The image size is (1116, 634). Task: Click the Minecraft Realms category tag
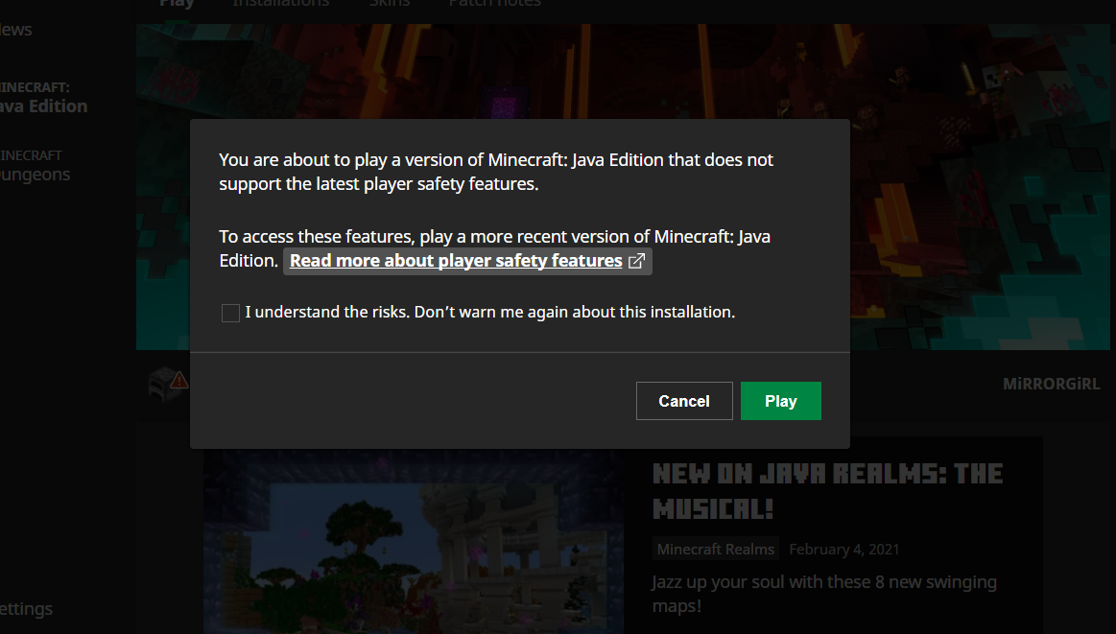click(715, 550)
